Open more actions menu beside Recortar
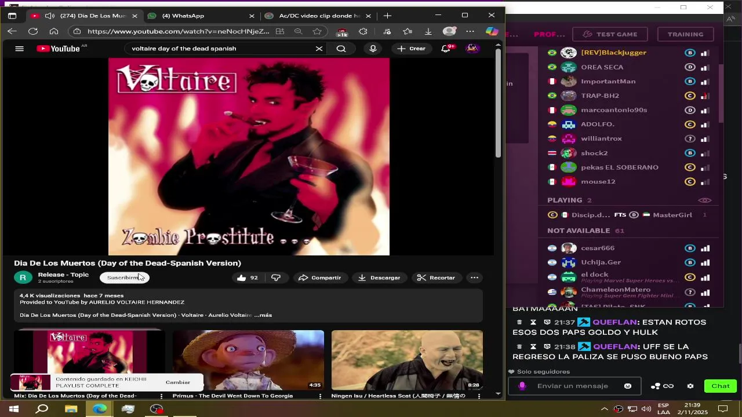The width and height of the screenshot is (742, 417). [x=474, y=278]
